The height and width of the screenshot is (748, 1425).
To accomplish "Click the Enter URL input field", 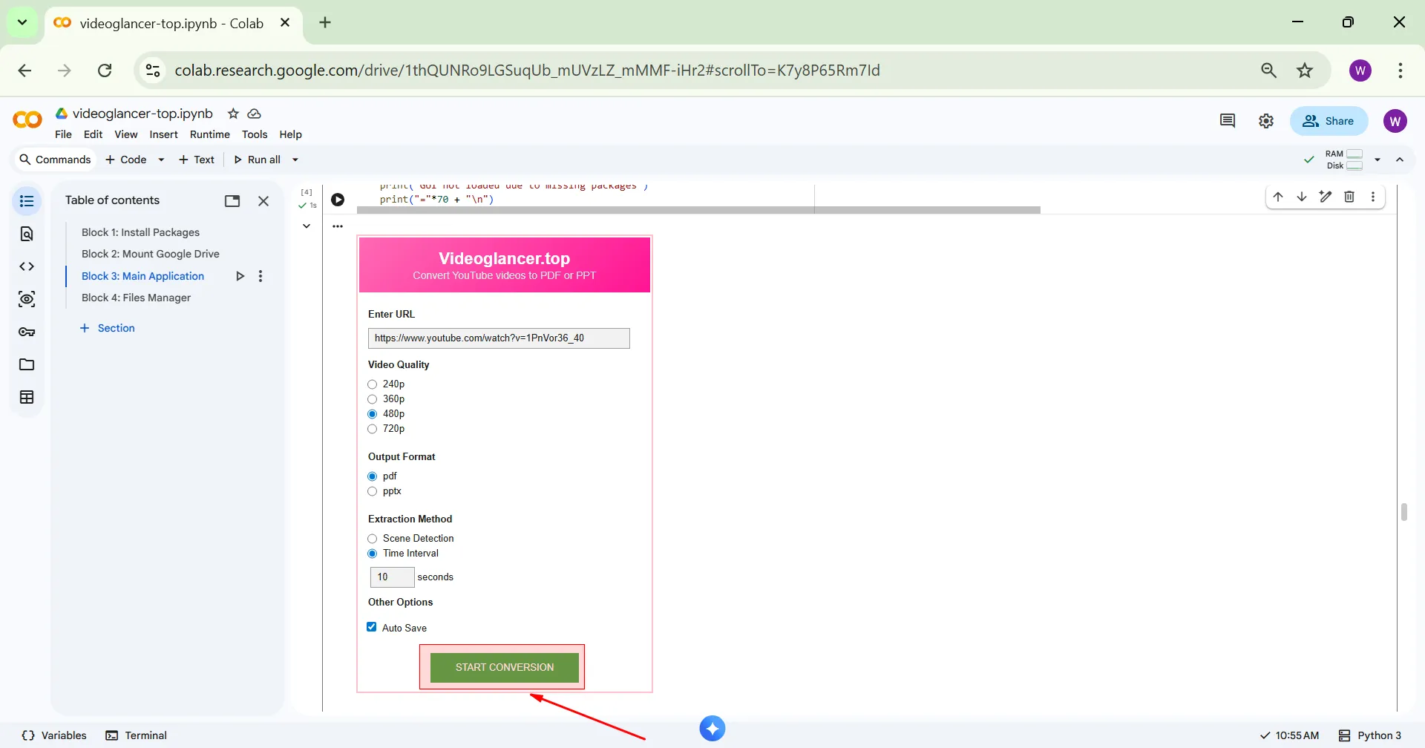I will 499,338.
